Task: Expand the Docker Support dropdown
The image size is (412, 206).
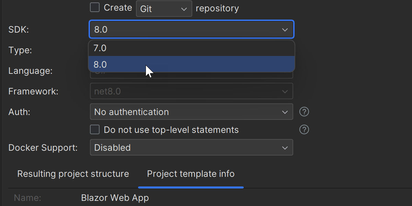Action: (x=191, y=148)
